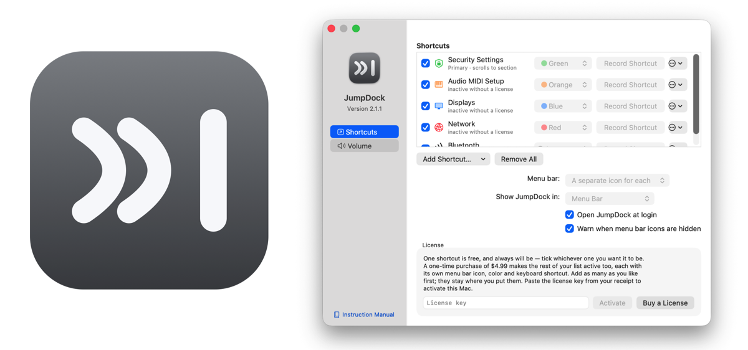Click the License key input field
Image resolution: width=748 pixels, height=350 pixels.
click(506, 303)
